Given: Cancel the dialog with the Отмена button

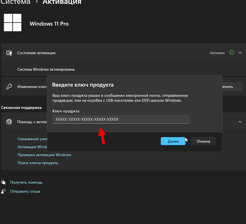Looking at the screenshot, I should coord(203,141).
